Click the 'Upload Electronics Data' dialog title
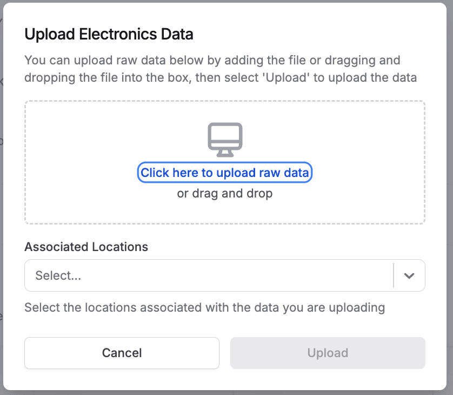The width and height of the screenshot is (453, 395). coord(109,35)
